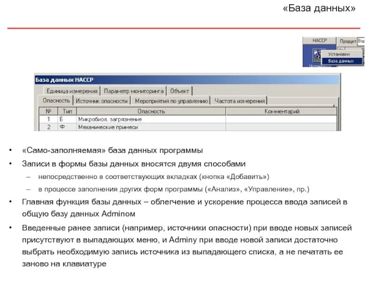Click the Продукт input field
Screen dimensions: 375x281
click(x=360, y=41)
